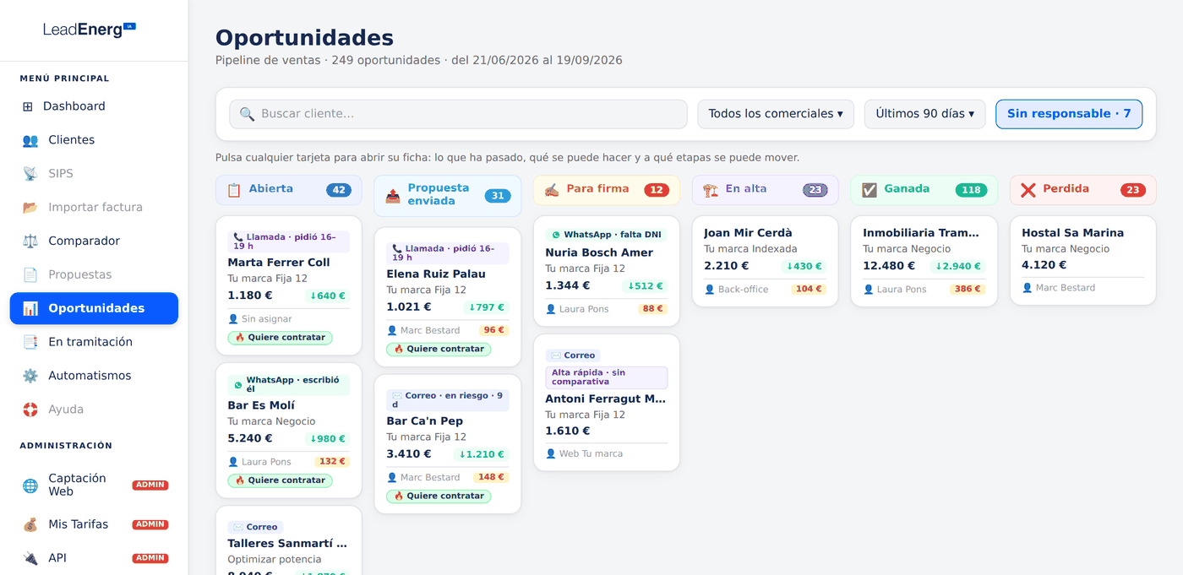
Task: Click Quiere contratar tag on Elena Ruiz card
Action: tap(439, 350)
